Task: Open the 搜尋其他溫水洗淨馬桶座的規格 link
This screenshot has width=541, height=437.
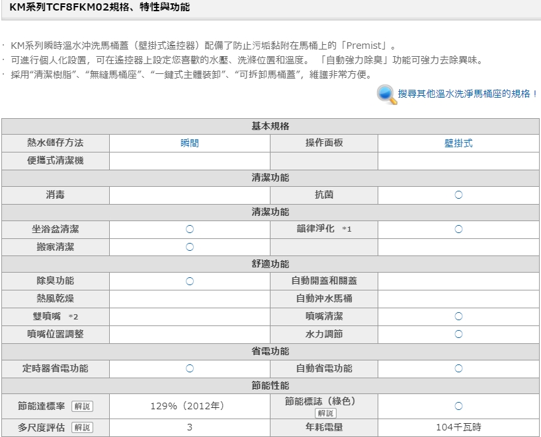Action: coord(468,94)
